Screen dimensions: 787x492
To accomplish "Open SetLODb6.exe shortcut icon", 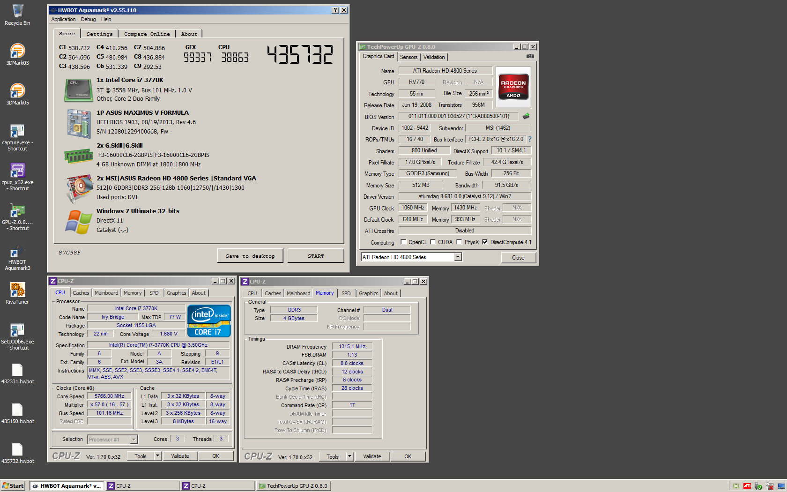I will coord(17,336).
